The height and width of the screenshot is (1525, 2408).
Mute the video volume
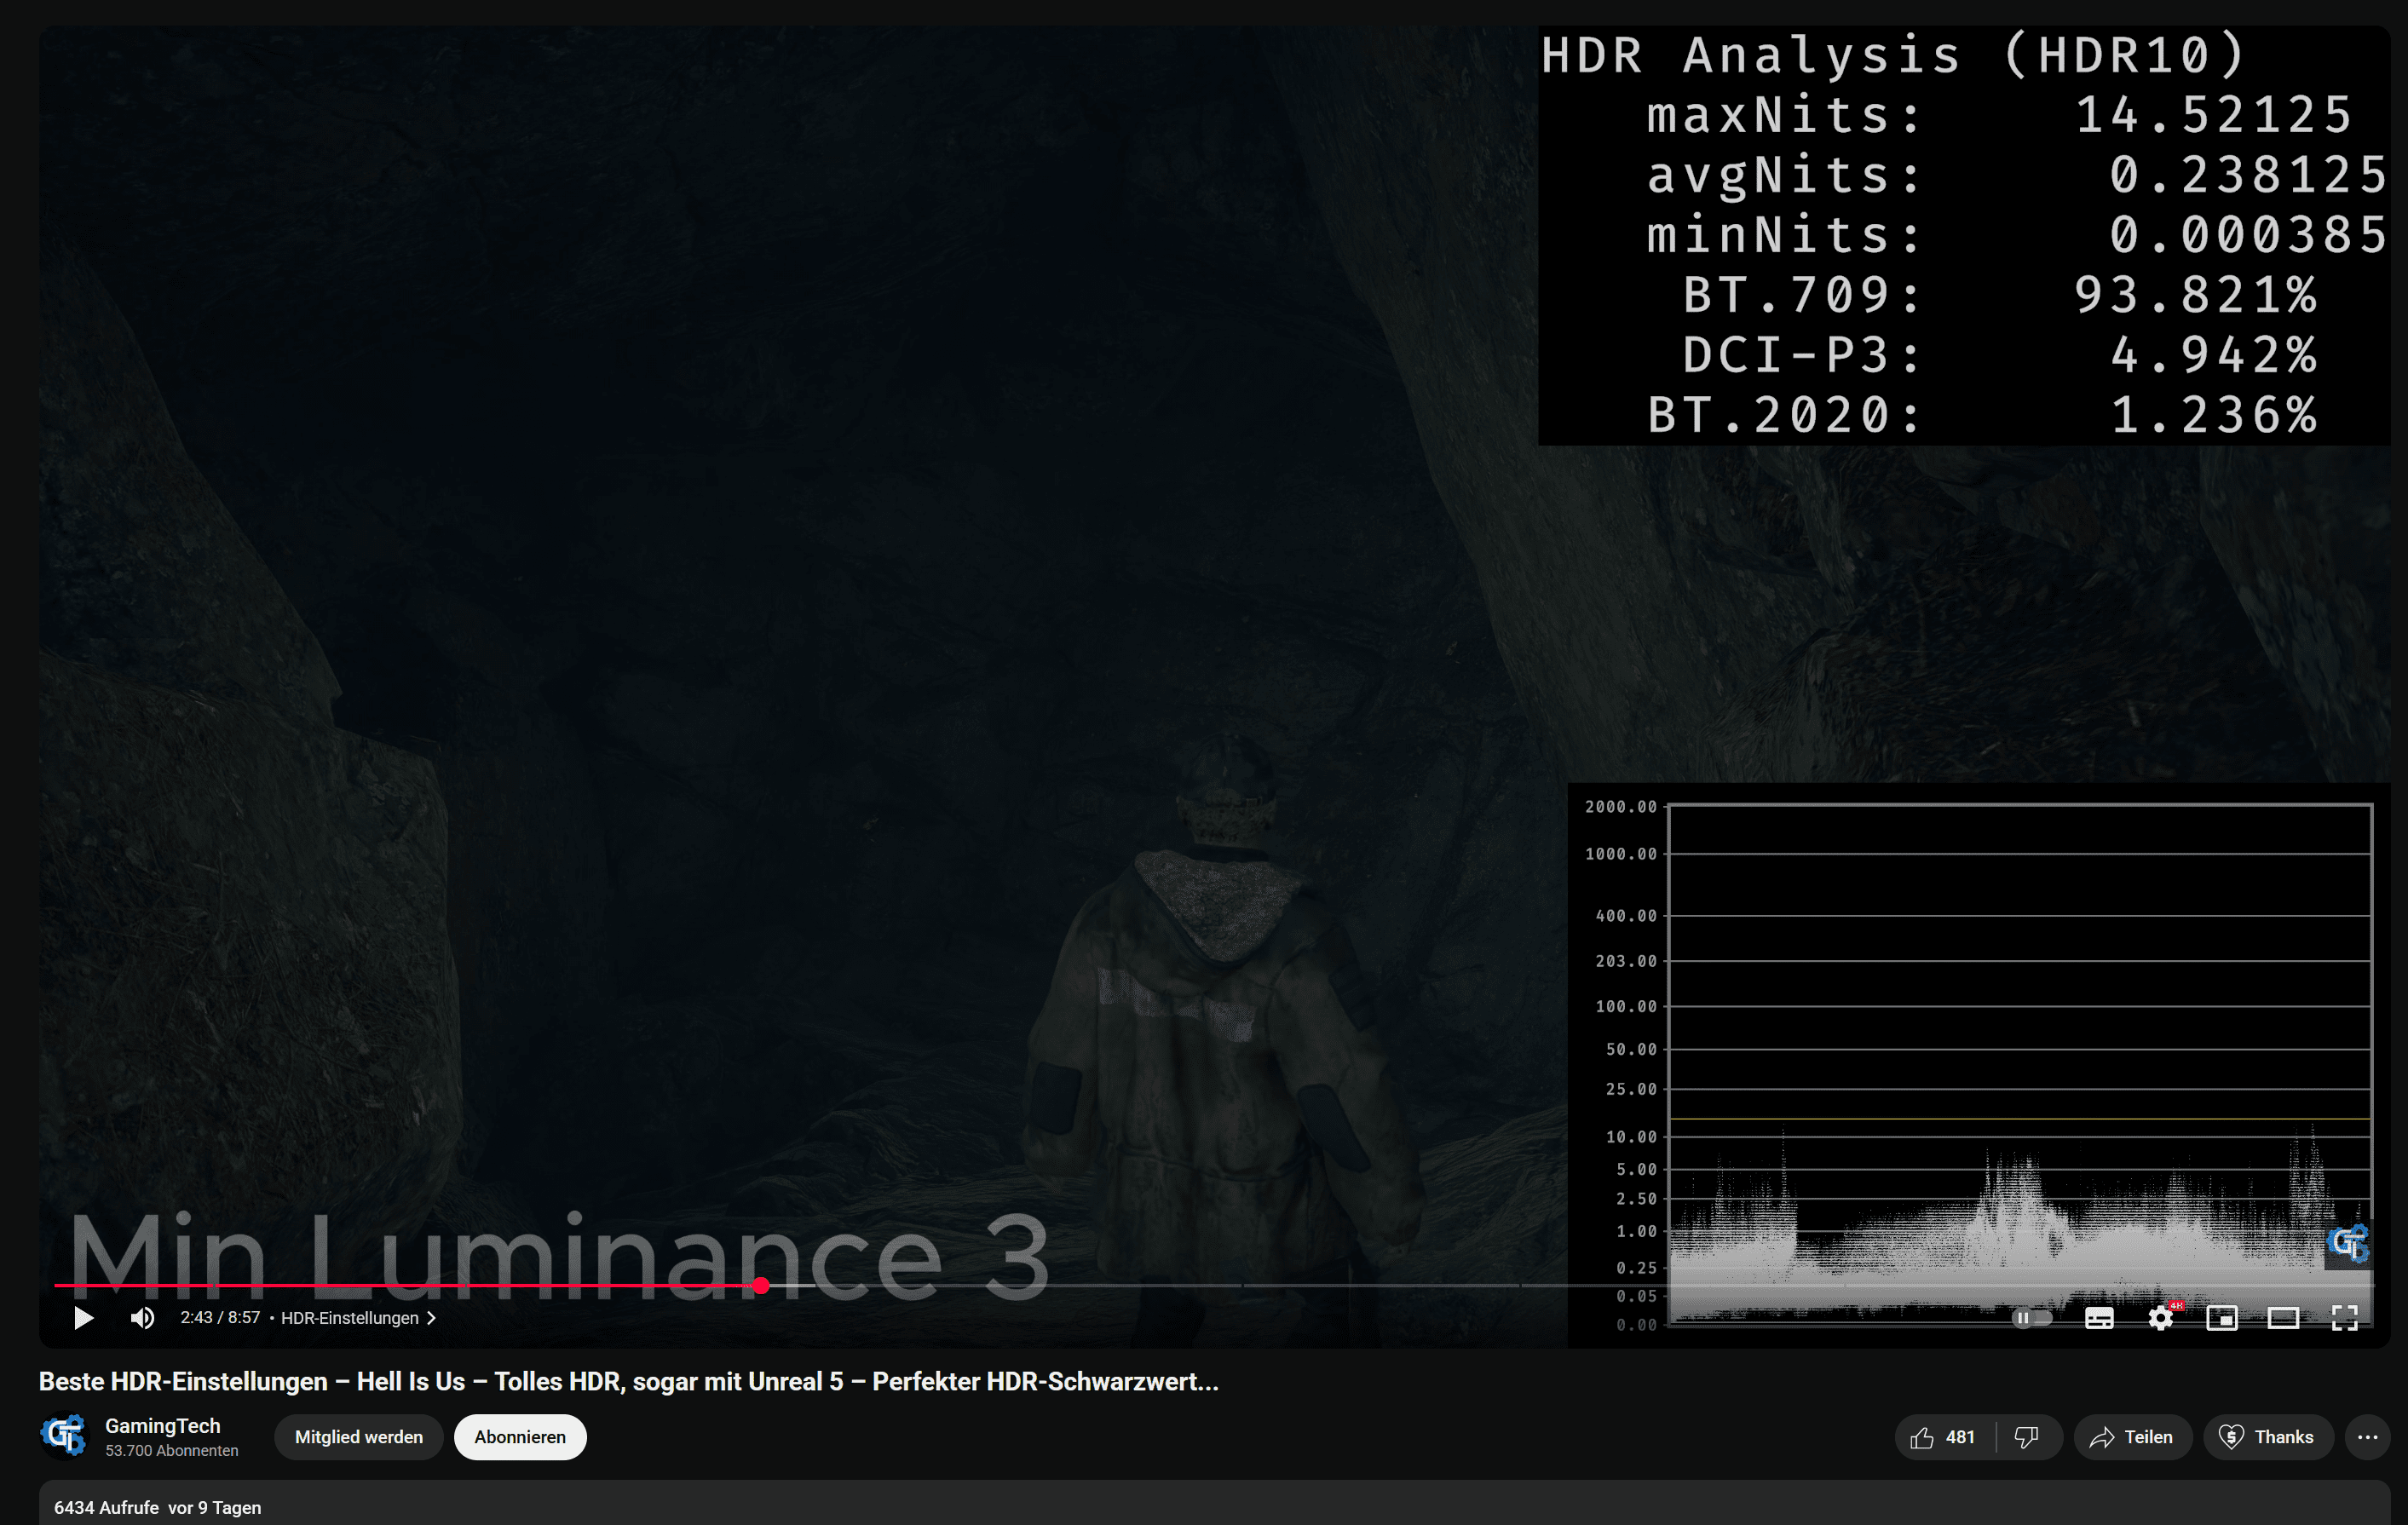coord(142,1318)
